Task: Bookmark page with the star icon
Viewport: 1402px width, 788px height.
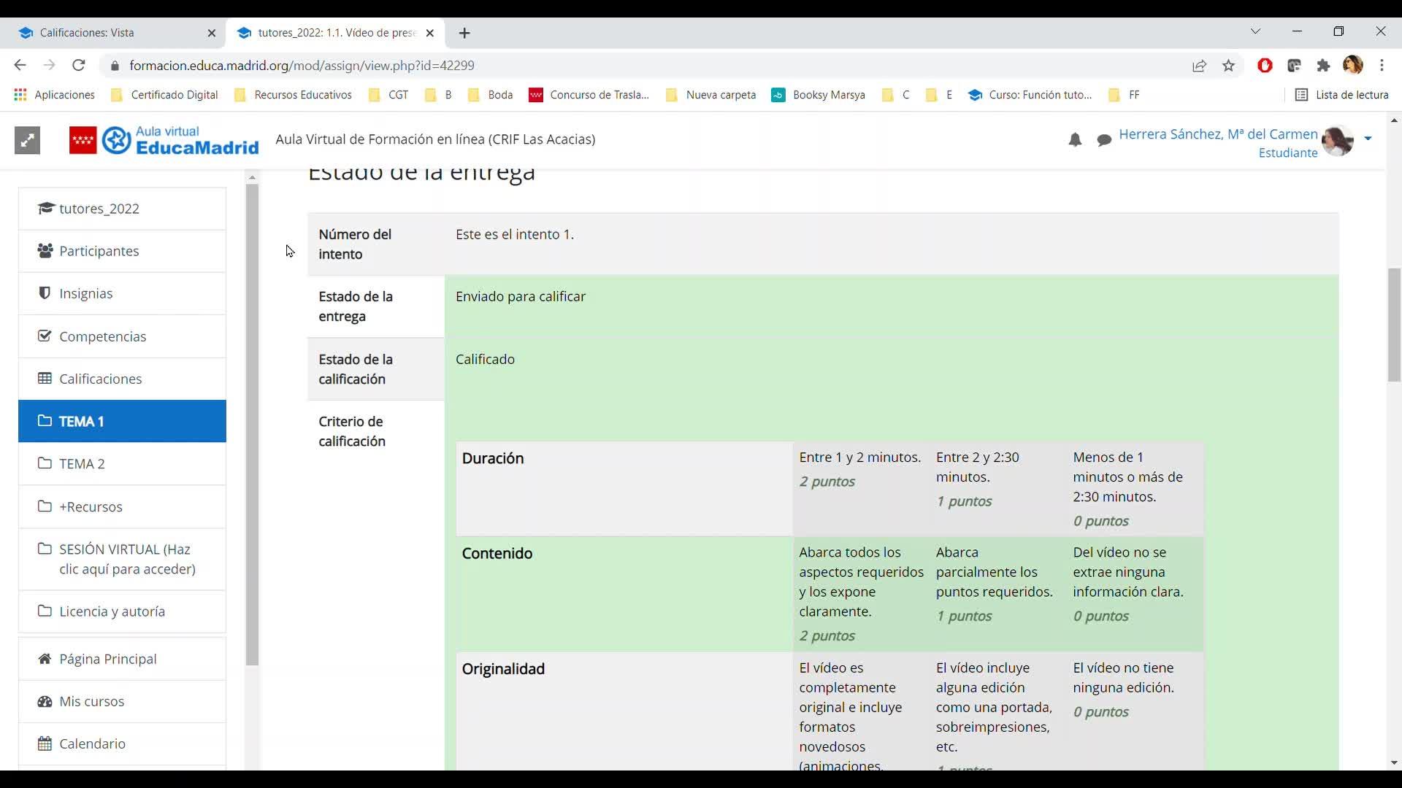Action: pos(1229,66)
